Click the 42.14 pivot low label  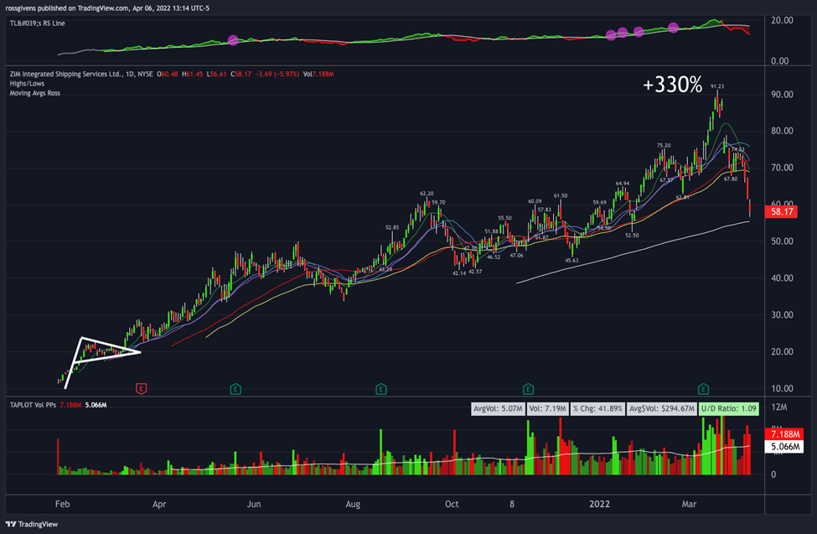[x=459, y=273]
